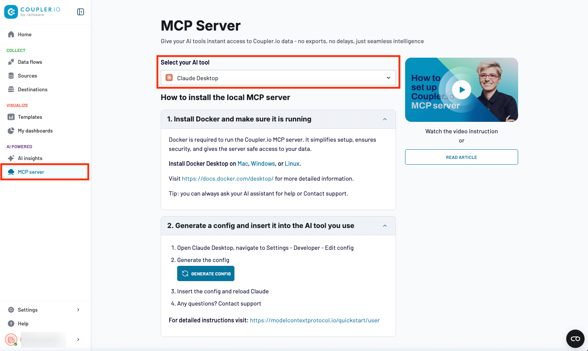
Task: Open the modelcontextprotocol.io quickstart link
Action: 315,320
